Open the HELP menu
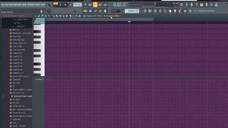 click(43, 5)
